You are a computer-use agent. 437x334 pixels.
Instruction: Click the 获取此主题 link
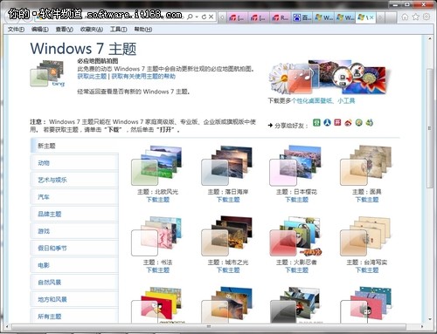tap(92, 77)
